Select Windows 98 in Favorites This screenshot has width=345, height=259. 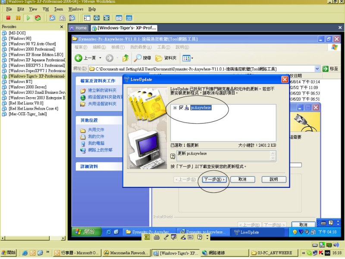coord(20,38)
